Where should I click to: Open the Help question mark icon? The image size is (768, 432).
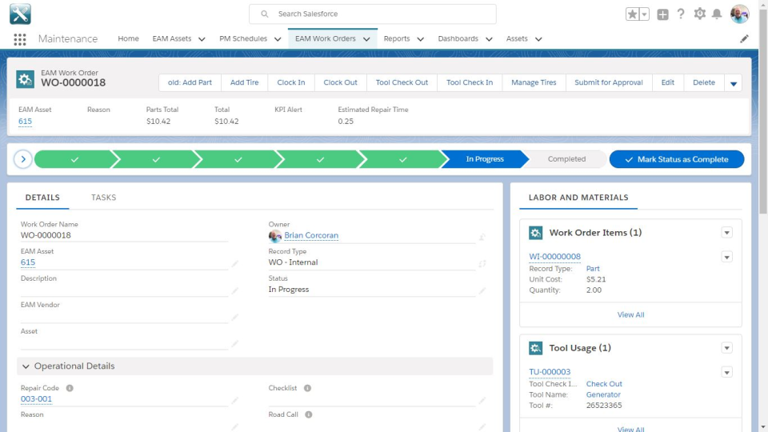point(681,14)
